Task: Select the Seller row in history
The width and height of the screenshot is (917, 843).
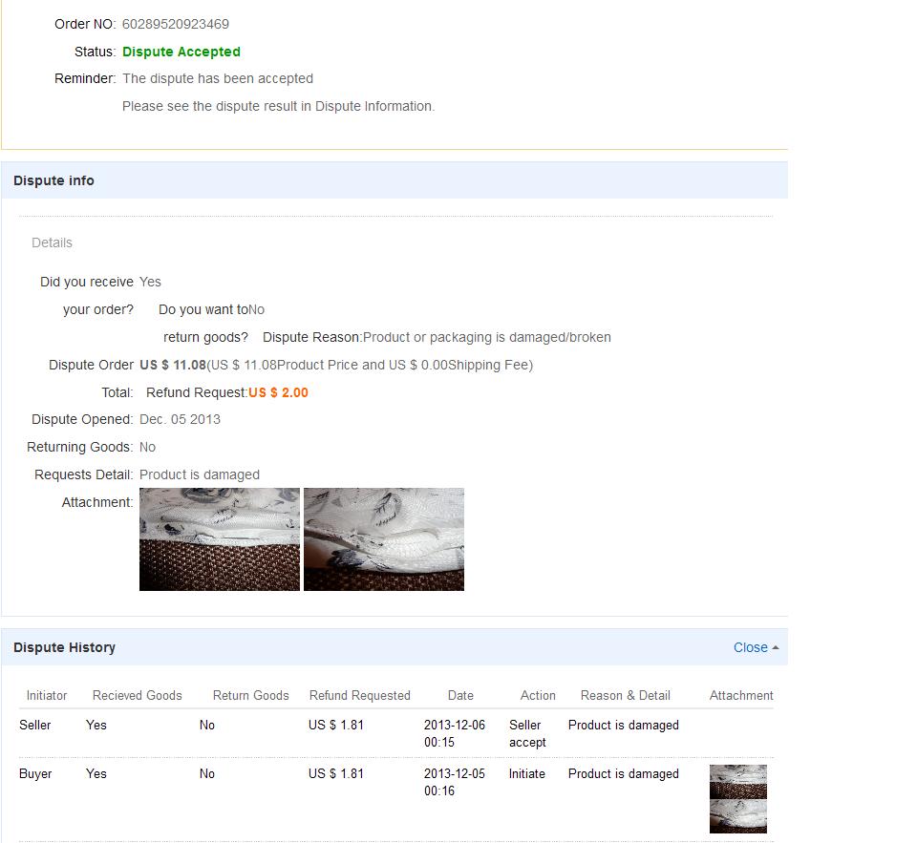Action: tap(35, 725)
